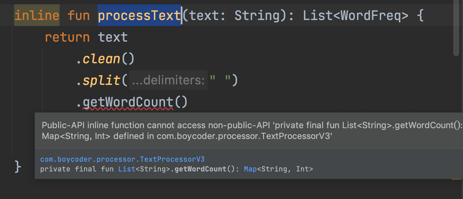Click the red-underlined getWordCount call in the code
463x199 pixels.
(128, 102)
